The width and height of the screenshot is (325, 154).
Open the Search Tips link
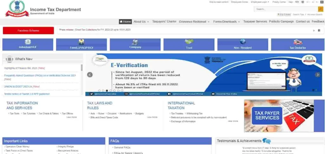pos(298,15)
